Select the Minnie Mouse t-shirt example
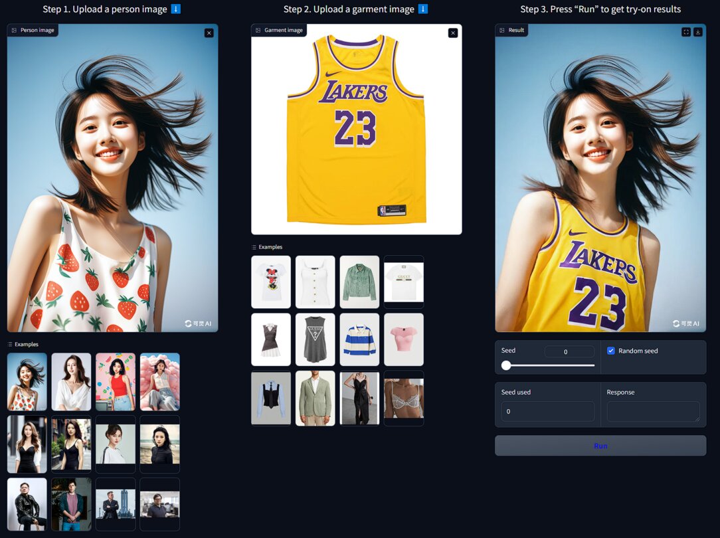 (x=271, y=282)
